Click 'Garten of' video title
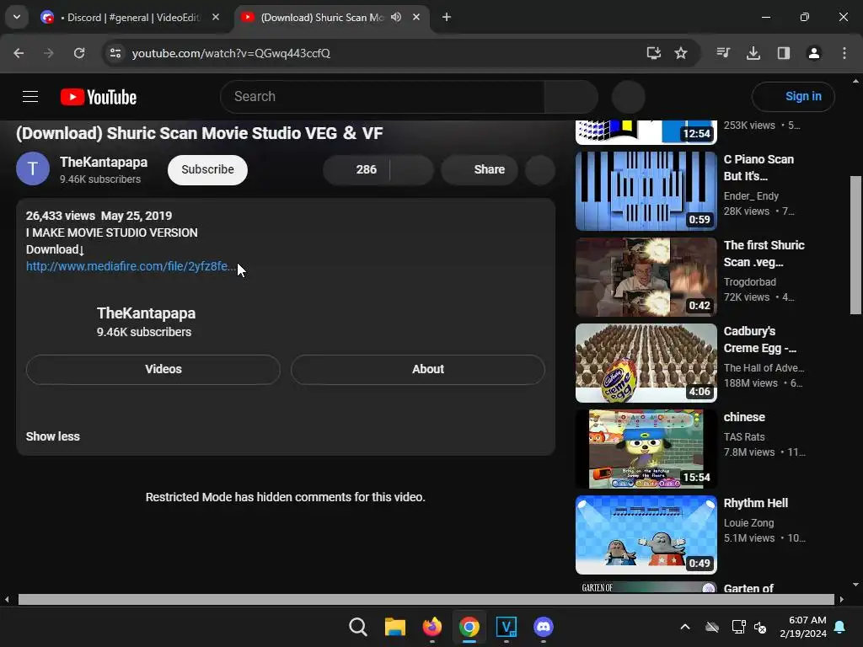 [748, 588]
